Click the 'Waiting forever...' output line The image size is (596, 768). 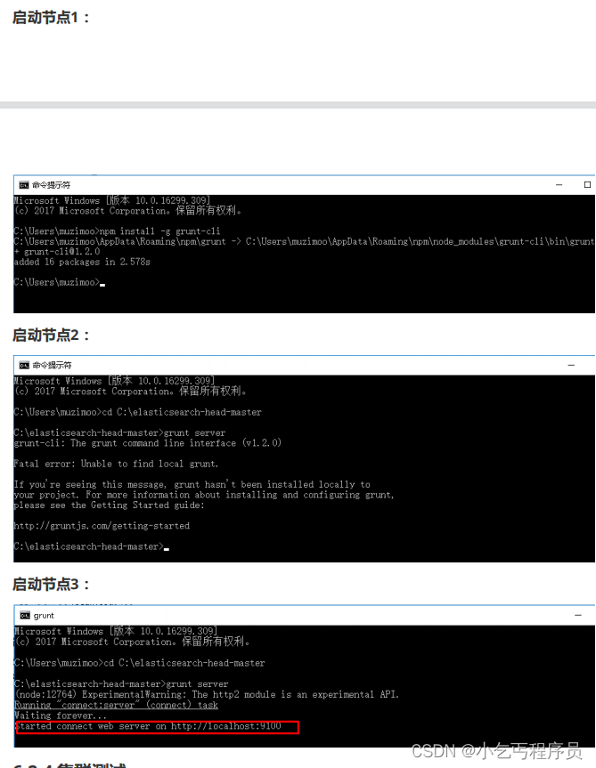click(x=61, y=715)
